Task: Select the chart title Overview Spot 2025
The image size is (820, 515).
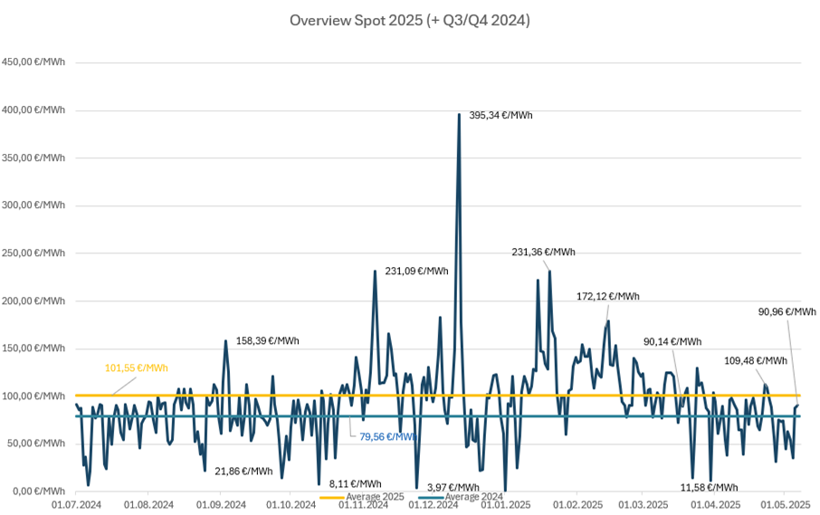Action: tap(409, 20)
